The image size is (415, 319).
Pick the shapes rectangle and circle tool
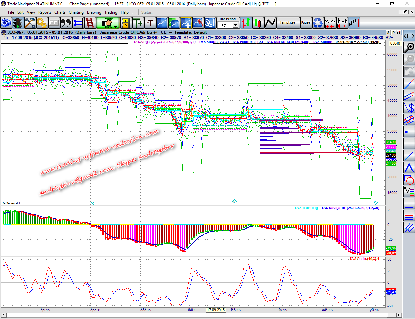pyautogui.click(x=409, y=180)
